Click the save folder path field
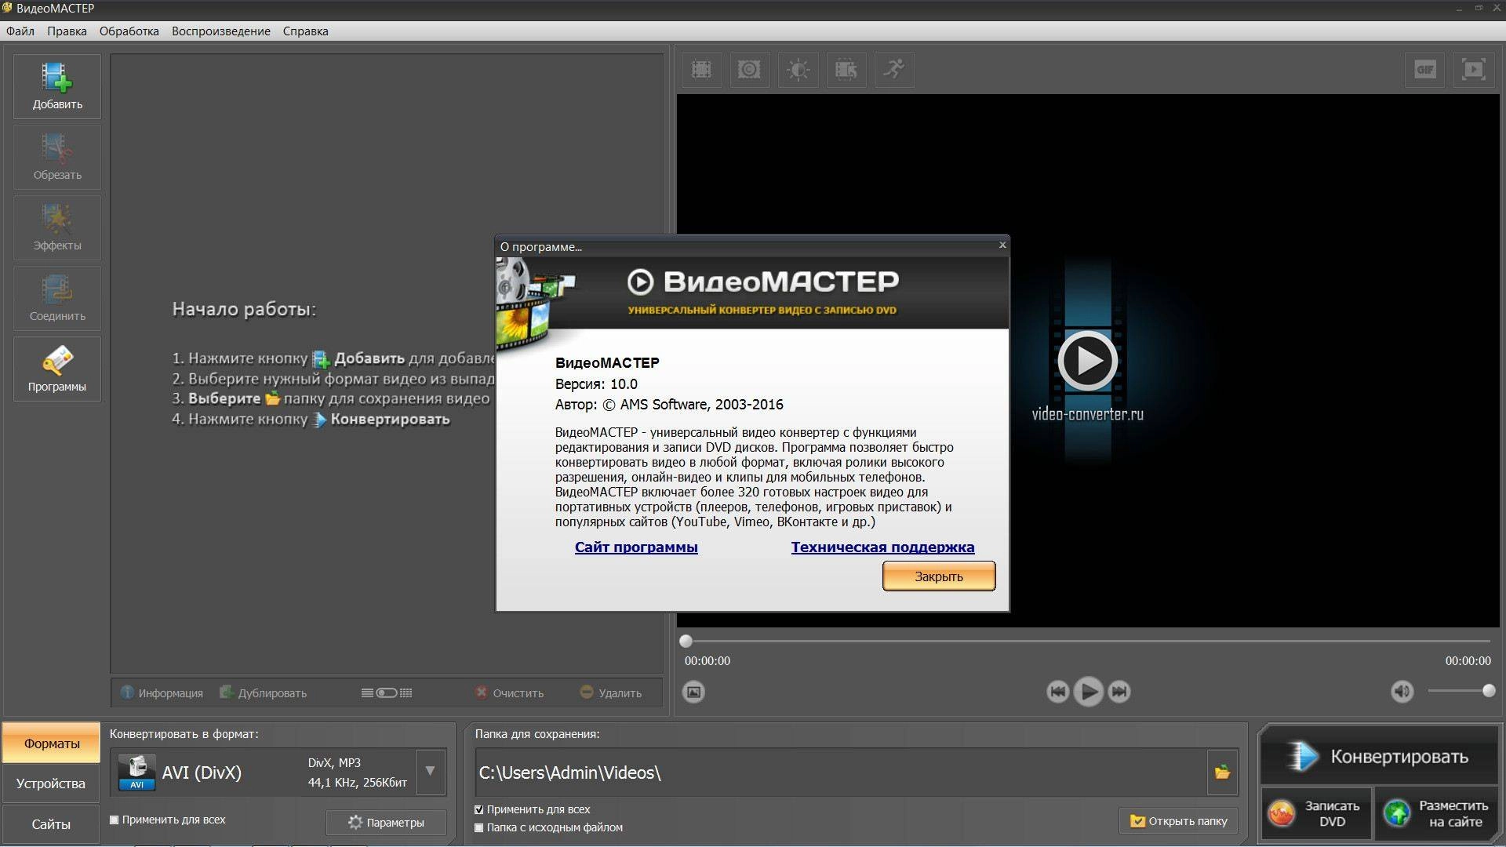Image resolution: width=1506 pixels, height=847 pixels. [x=840, y=772]
